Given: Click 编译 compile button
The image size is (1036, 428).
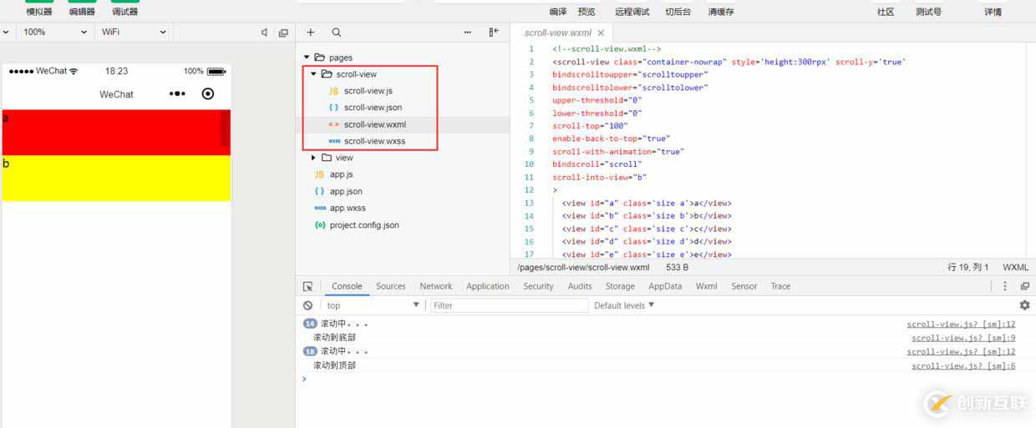Looking at the screenshot, I should (558, 12).
